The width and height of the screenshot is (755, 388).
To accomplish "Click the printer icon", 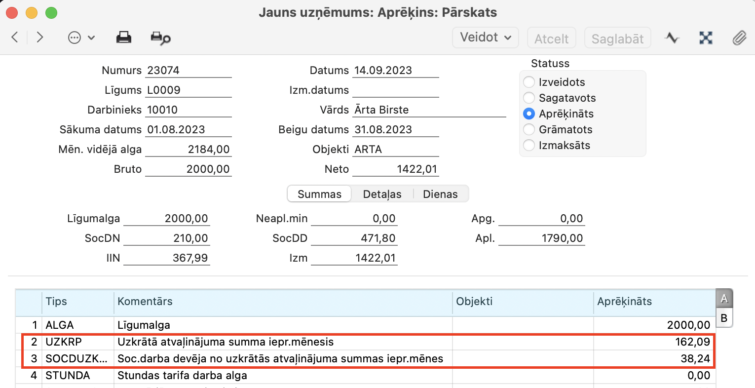I will click(123, 38).
